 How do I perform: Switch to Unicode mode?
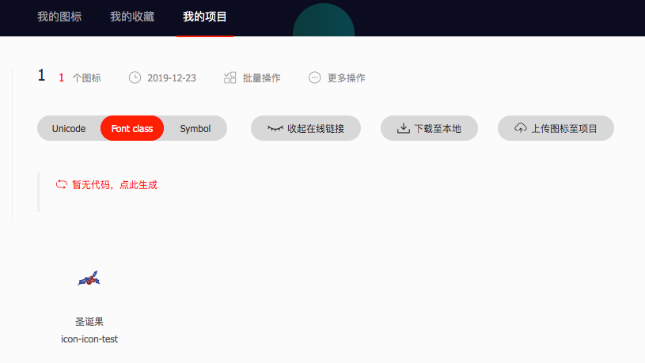tap(69, 129)
